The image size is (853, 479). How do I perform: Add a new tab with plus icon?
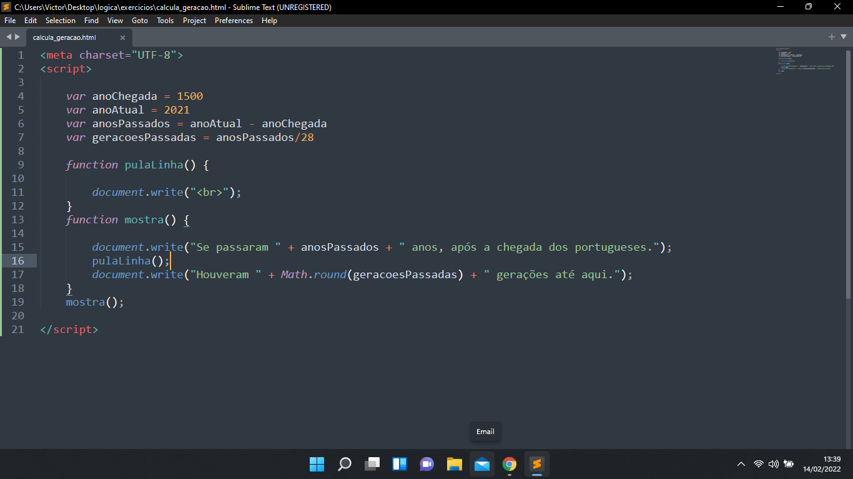pos(832,37)
